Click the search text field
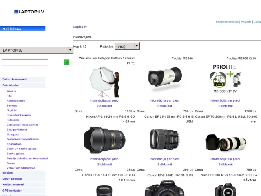Image resolution: width=261 pixels, height=196 pixels. [25, 62]
